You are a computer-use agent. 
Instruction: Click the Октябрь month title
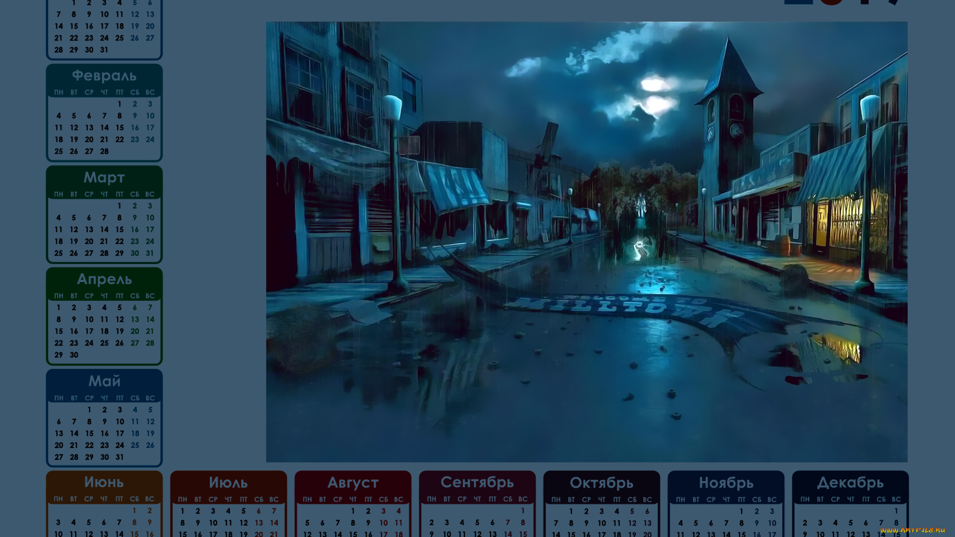601,483
